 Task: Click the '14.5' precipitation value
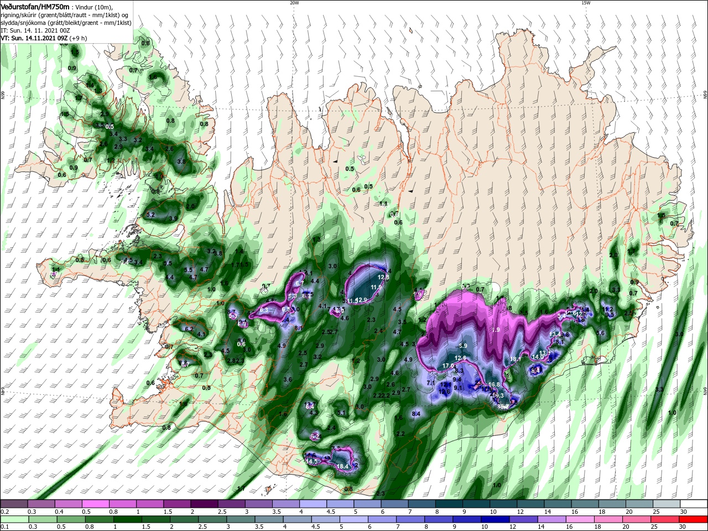[x=311, y=461]
